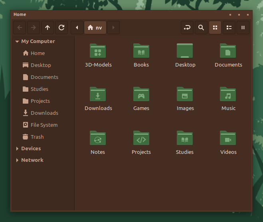Expand the Network section
This screenshot has height=222, width=263.
coord(17,160)
